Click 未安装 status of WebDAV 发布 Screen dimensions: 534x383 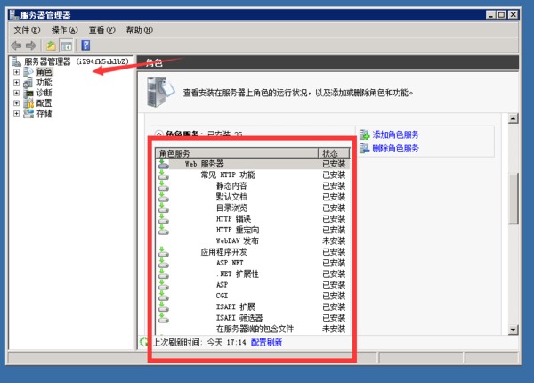click(x=334, y=240)
